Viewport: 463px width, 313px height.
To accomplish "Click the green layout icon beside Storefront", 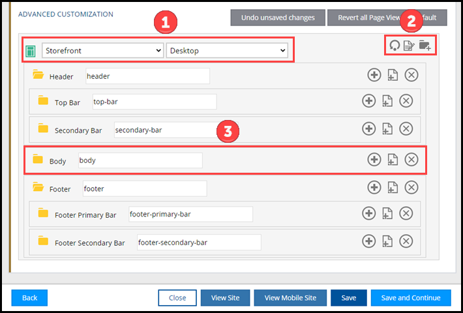I will coord(30,51).
